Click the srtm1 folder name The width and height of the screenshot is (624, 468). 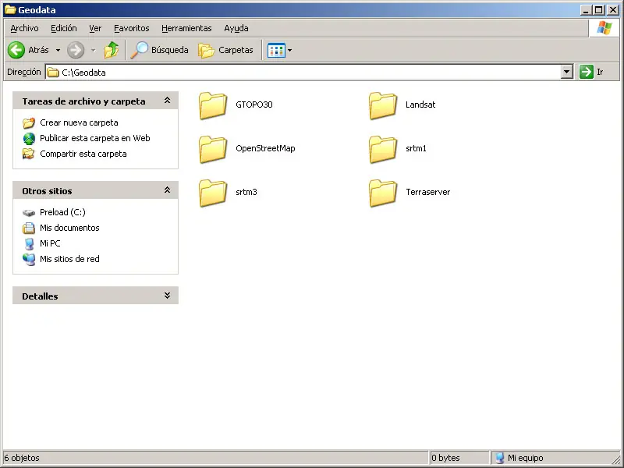[416, 148]
